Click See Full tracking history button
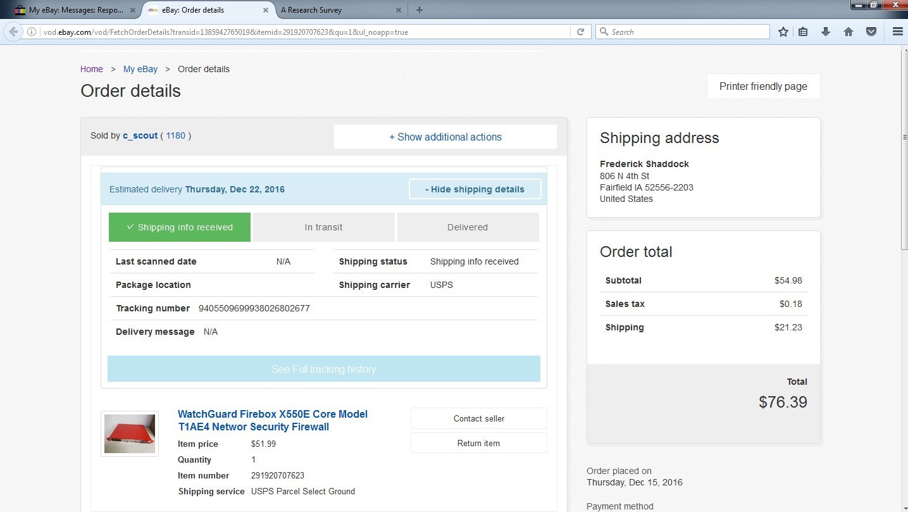The image size is (908, 512). (324, 369)
